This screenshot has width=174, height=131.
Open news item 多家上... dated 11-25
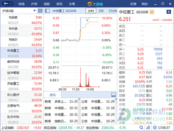pyautogui.click(x=61, y=102)
